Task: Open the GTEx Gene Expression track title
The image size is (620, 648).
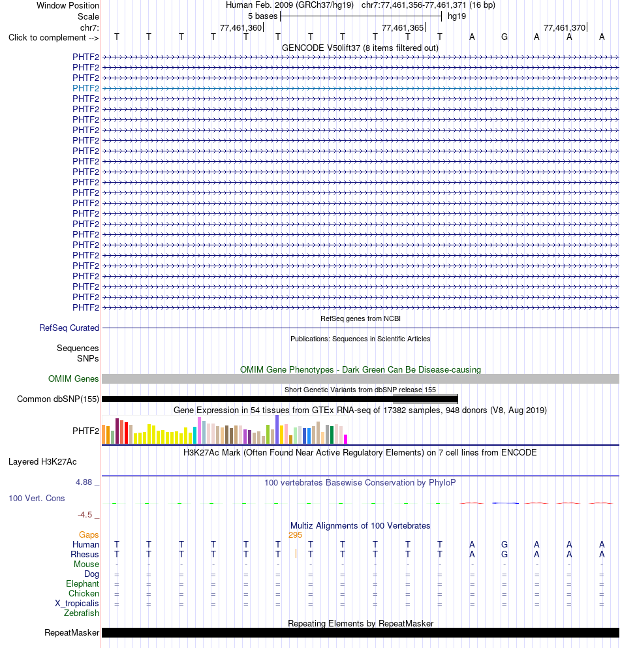Action: [360, 410]
